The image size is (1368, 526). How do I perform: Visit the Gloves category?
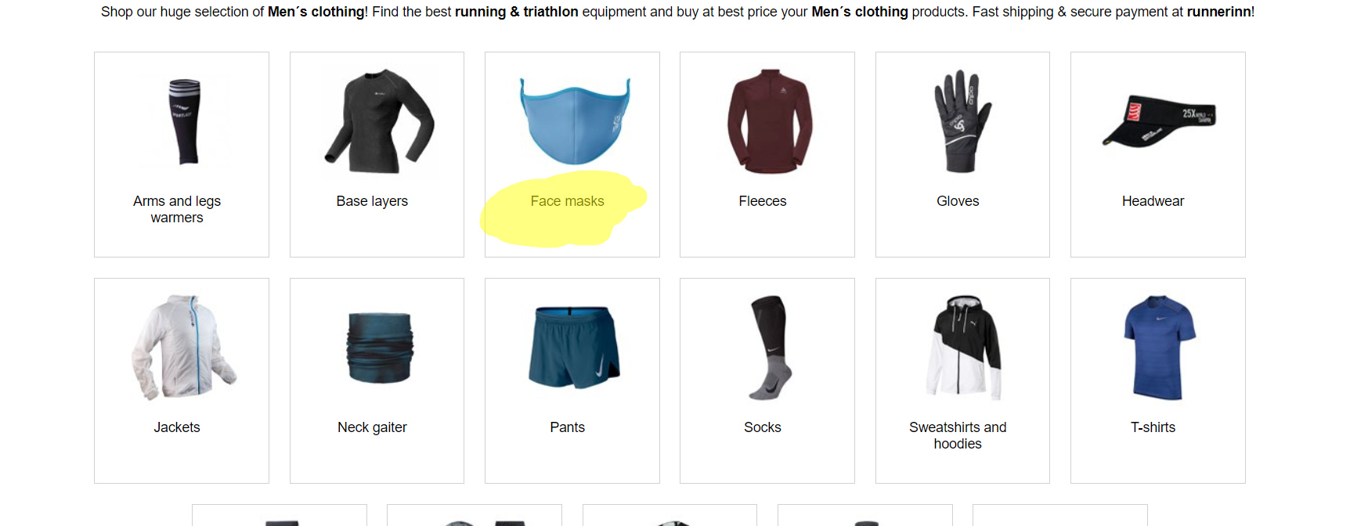click(x=958, y=201)
